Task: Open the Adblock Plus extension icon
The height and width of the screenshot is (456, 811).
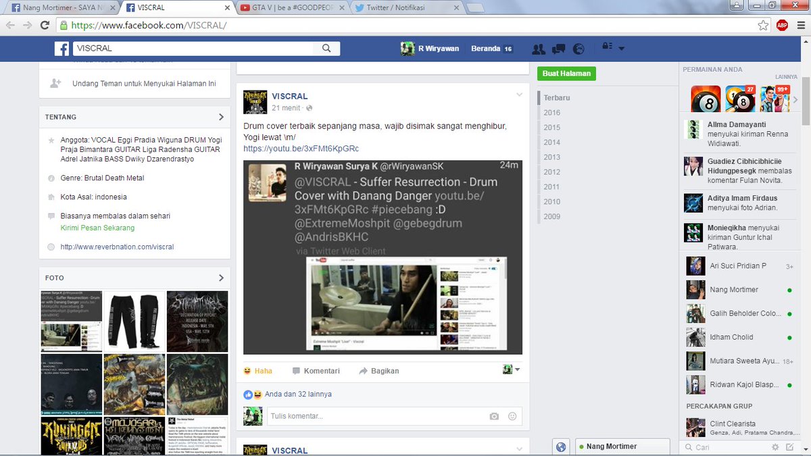Action: 782,25
